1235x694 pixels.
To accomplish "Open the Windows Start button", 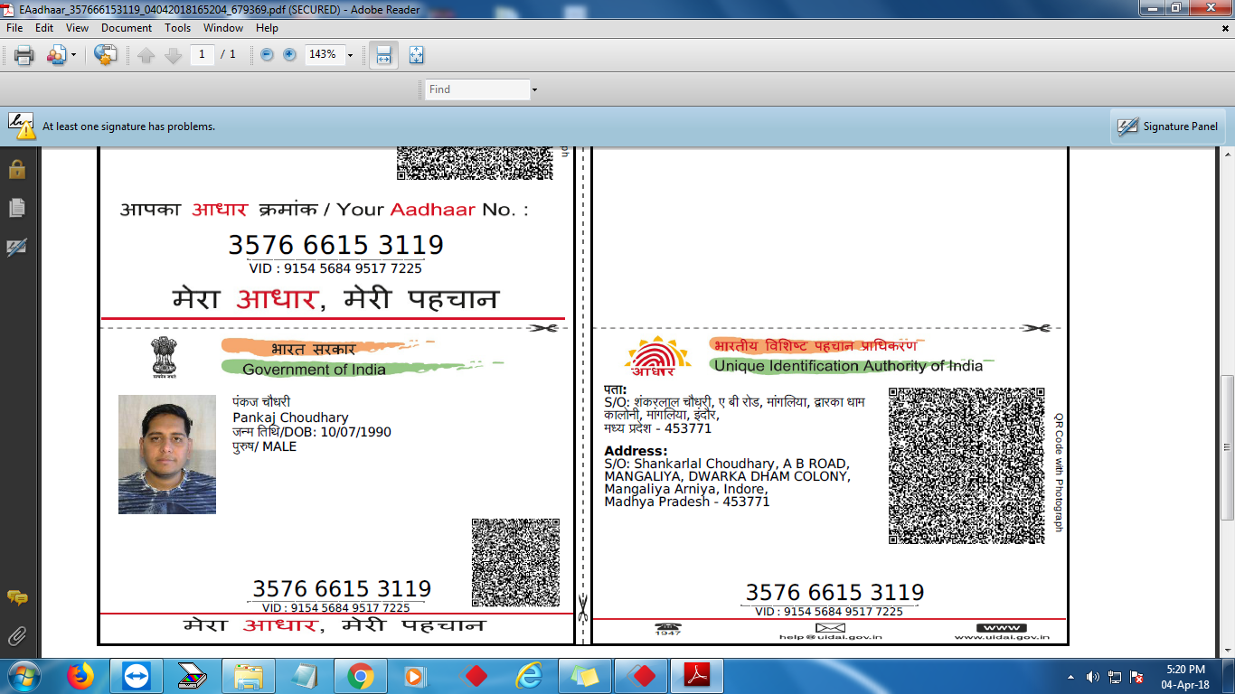I will (24, 676).
